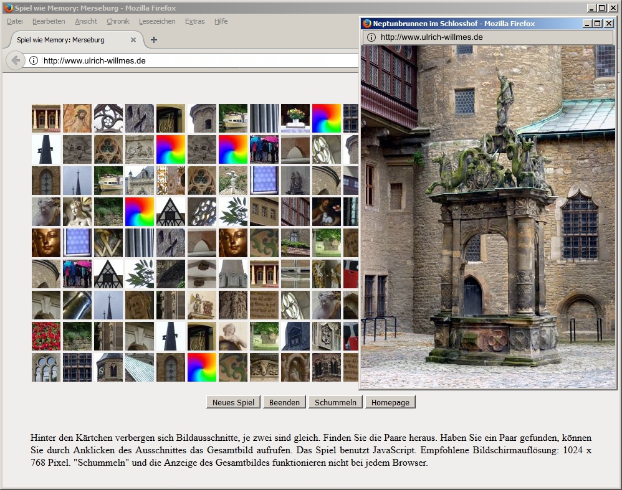Screen dimensions: 622x490
Task: Open site info icon in main address bar
Action: (x=34, y=60)
